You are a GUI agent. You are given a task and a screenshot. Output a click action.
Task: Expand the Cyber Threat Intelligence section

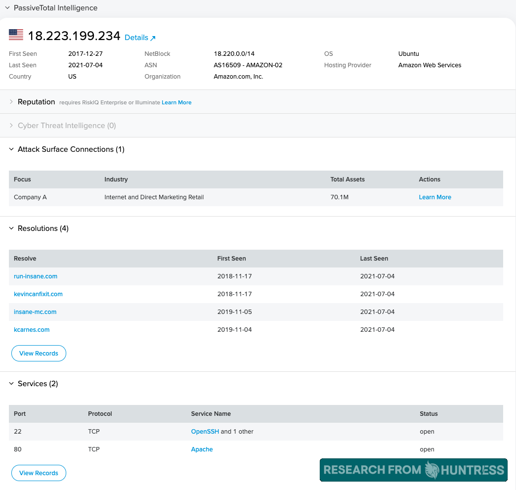coord(11,126)
